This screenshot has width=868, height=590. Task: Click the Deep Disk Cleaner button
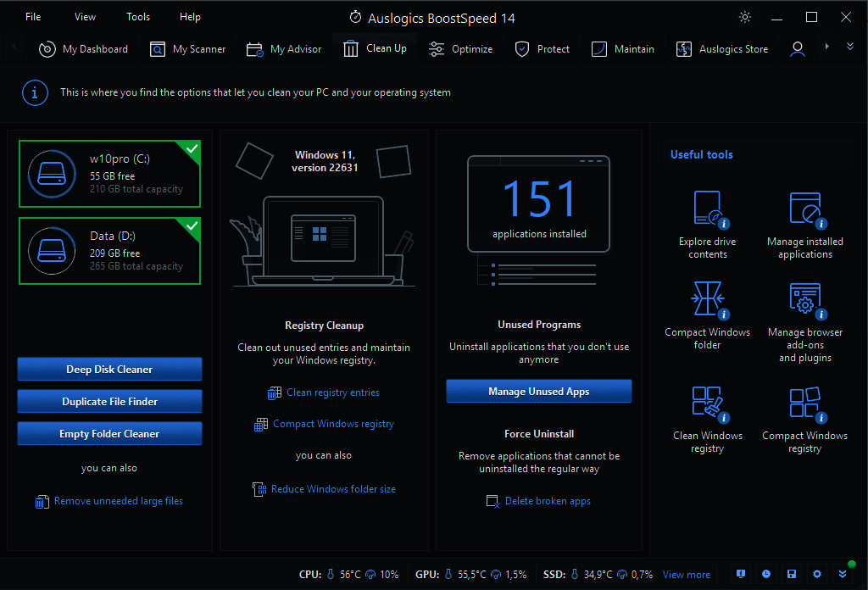[109, 370]
